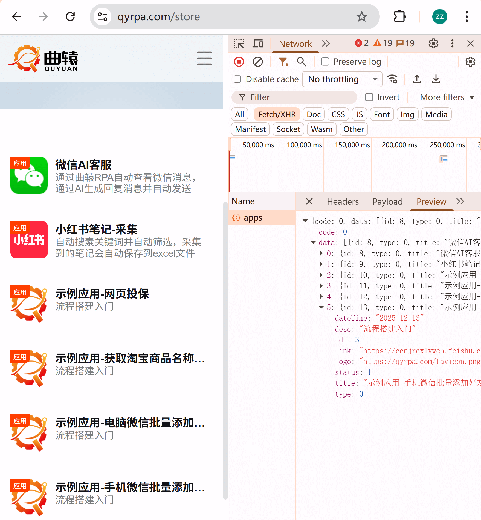Open the Payload tab

pos(387,202)
